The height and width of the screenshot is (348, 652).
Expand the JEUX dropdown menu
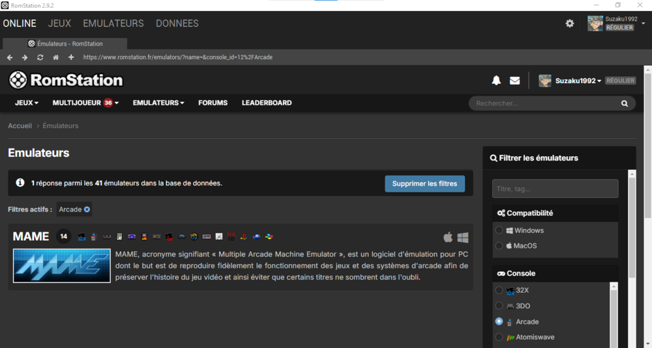[27, 103]
